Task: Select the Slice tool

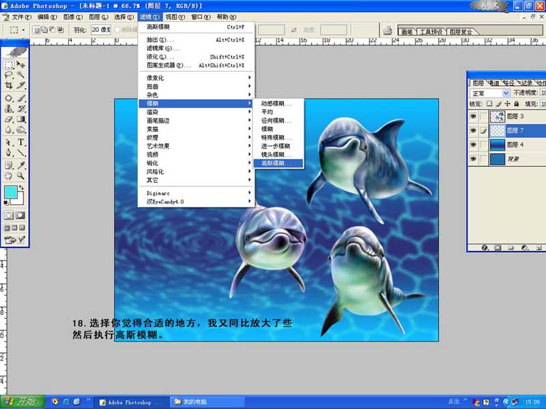Action: point(21,85)
